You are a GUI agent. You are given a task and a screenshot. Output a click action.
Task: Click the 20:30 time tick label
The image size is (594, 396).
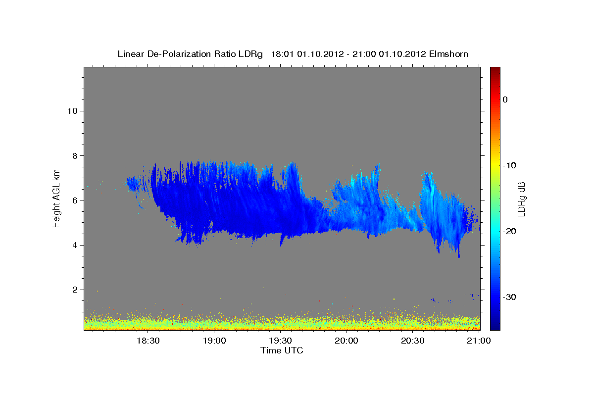coord(412,341)
